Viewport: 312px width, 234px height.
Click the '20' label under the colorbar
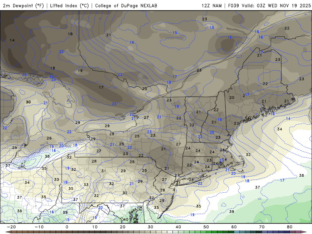pos(122,227)
